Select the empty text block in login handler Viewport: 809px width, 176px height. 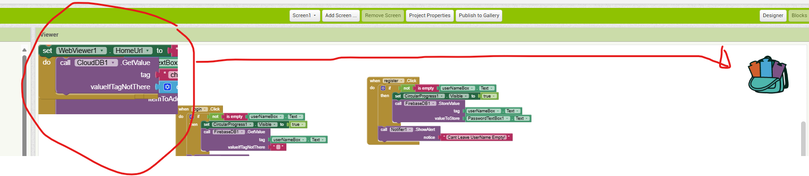tap(278, 147)
